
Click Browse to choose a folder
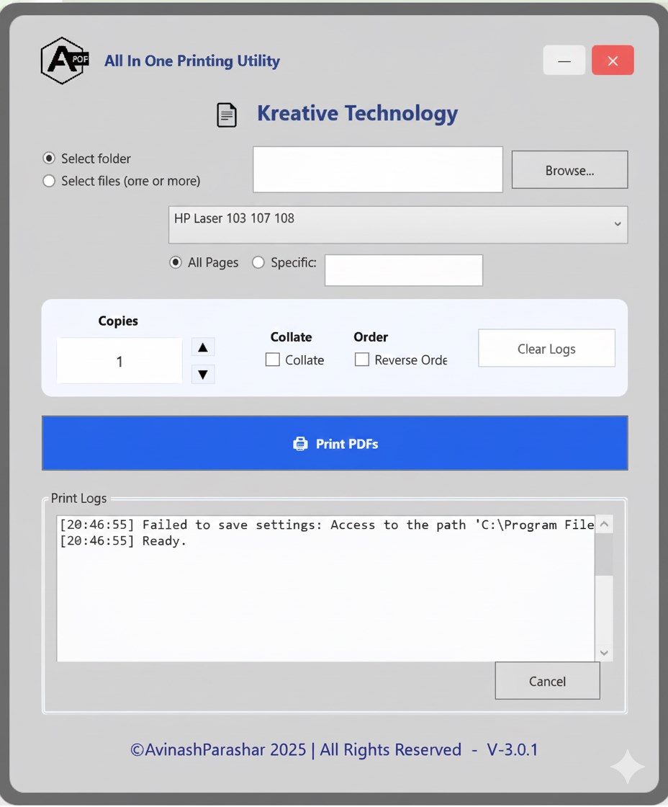pyautogui.click(x=569, y=169)
